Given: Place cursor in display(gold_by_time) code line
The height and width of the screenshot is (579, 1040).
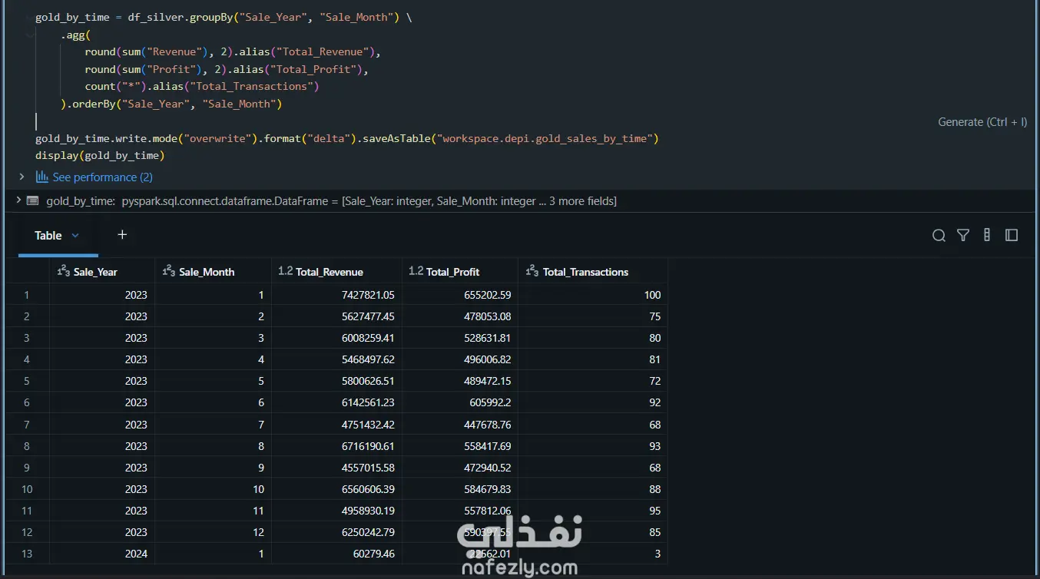Looking at the screenshot, I should click(x=100, y=156).
